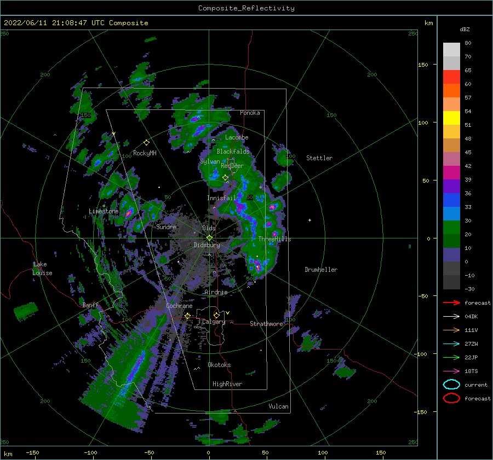Click the bright green swatch between 30 and 20
The width and height of the screenshot is (493, 460).
[x=451, y=228]
